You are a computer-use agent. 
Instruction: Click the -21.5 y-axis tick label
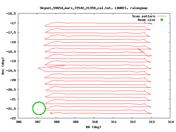11,109
